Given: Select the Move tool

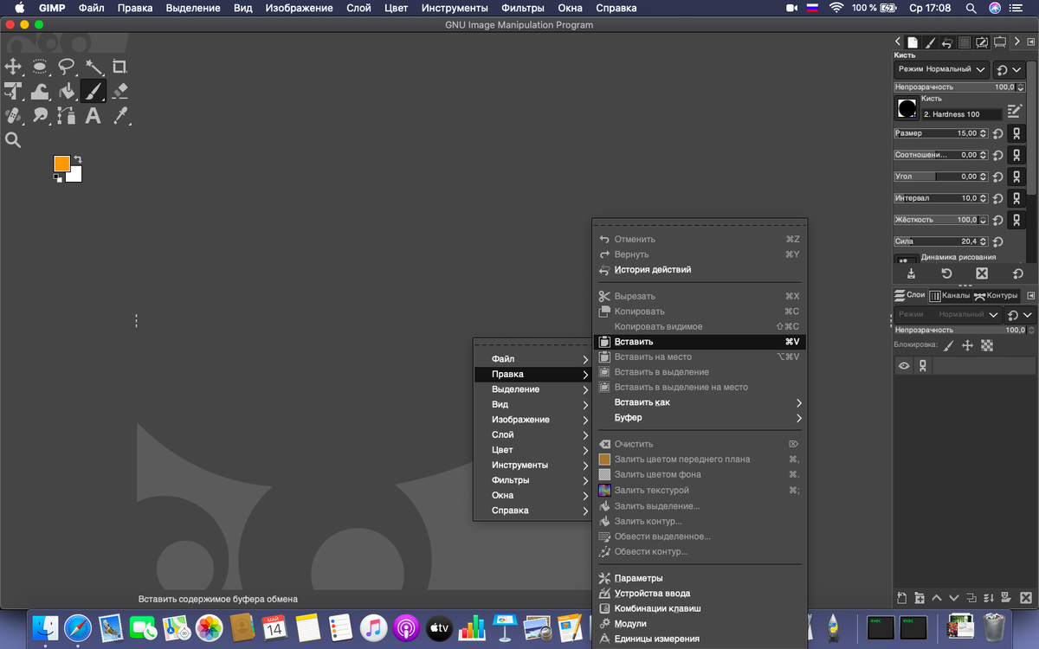Looking at the screenshot, I should [x=13, y=67].
